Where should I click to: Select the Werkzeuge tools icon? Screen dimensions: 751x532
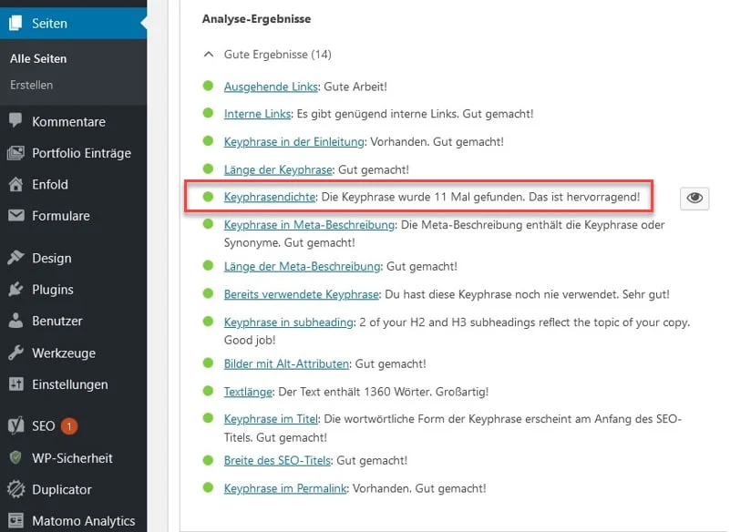pyautogui.click(x=15, y=353)
